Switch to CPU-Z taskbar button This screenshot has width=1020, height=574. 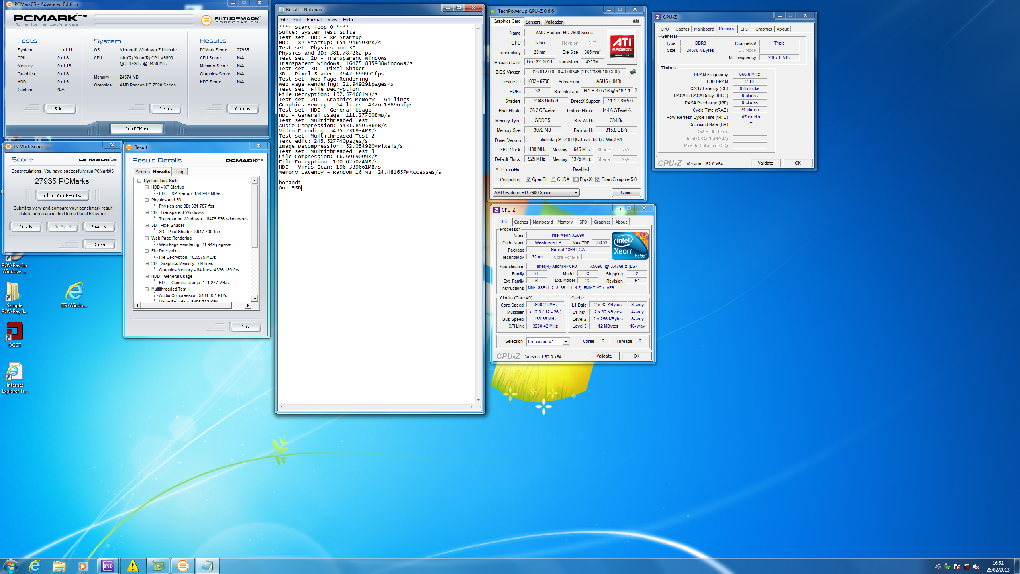point(108,566)
